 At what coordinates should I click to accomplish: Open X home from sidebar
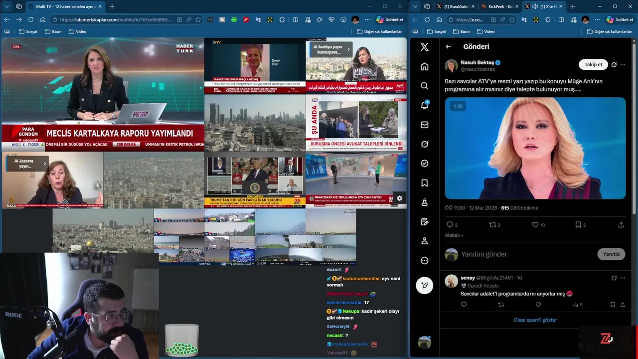pyautogui.click(x=425, y=66)
